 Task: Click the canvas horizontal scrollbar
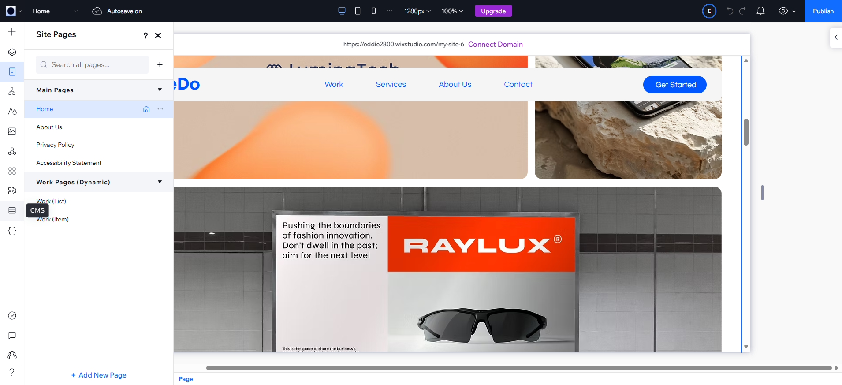tap(519, 368)
